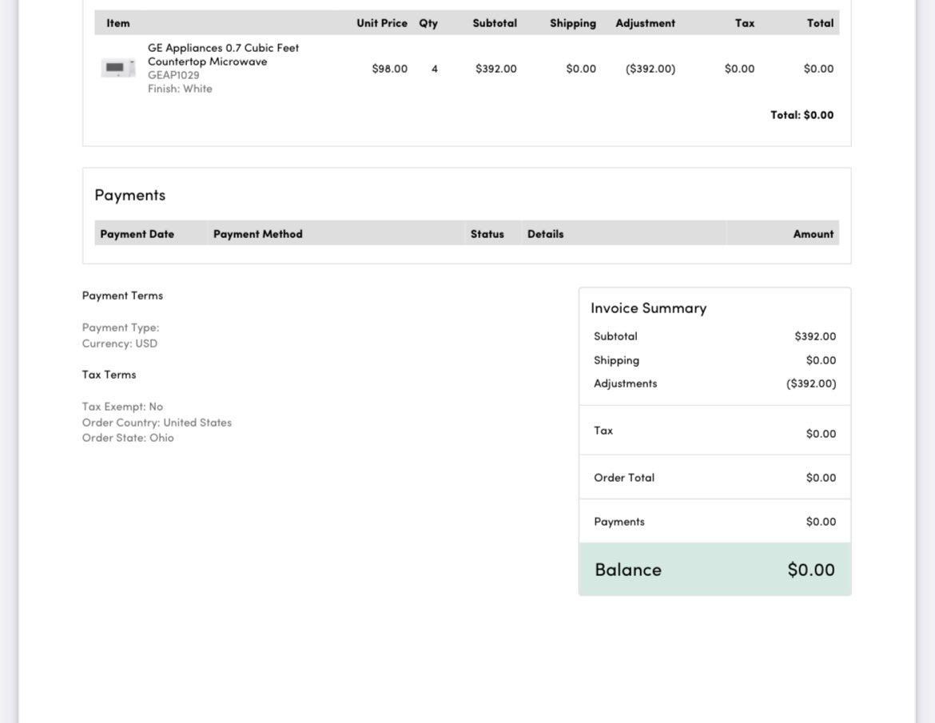The height and width of the screenshot is (723, 935).
Task: Click the 'Currency: USD' line
Action: click(119, 344)
